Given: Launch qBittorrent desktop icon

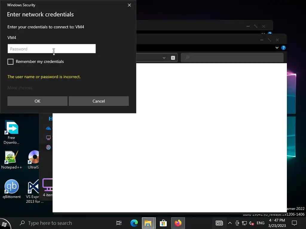Looking at the screenshot, I should pos(12,189).
